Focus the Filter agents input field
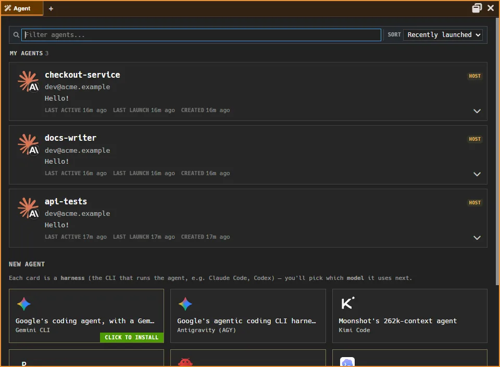Viewport: 500px width, 367px height. (201, 35)
